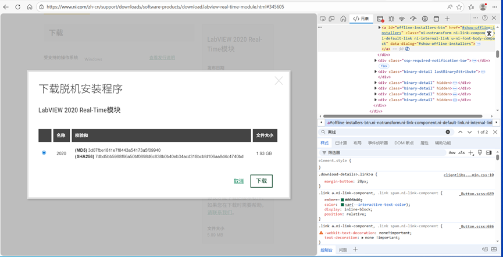Move the breadcrumb trail left with the arrow
503x257 pixels.
322,123
